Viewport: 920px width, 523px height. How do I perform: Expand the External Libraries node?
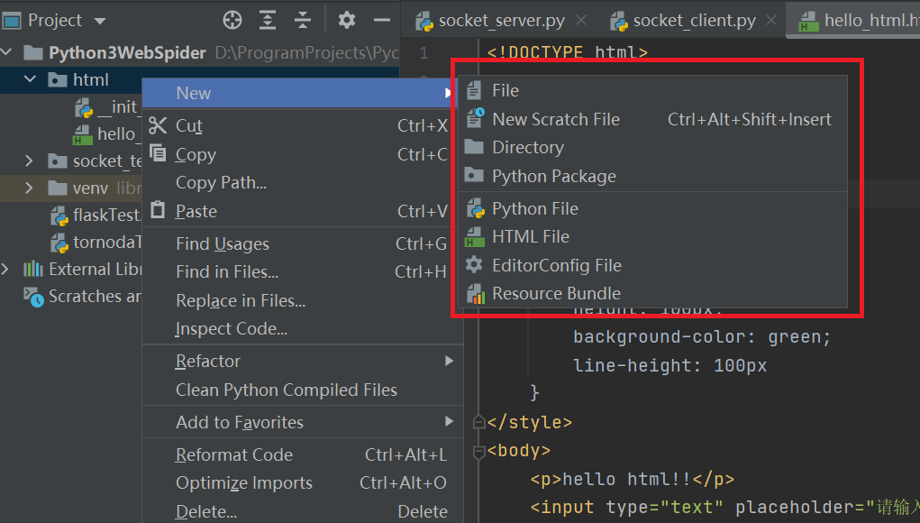(7, 269)
